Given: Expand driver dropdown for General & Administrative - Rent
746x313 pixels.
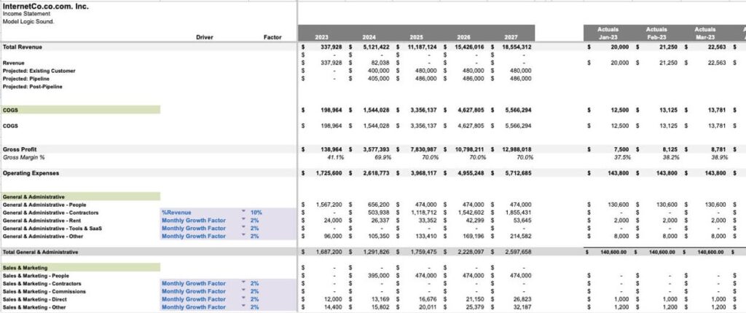Looking at the screenshot, I should 243,221.
